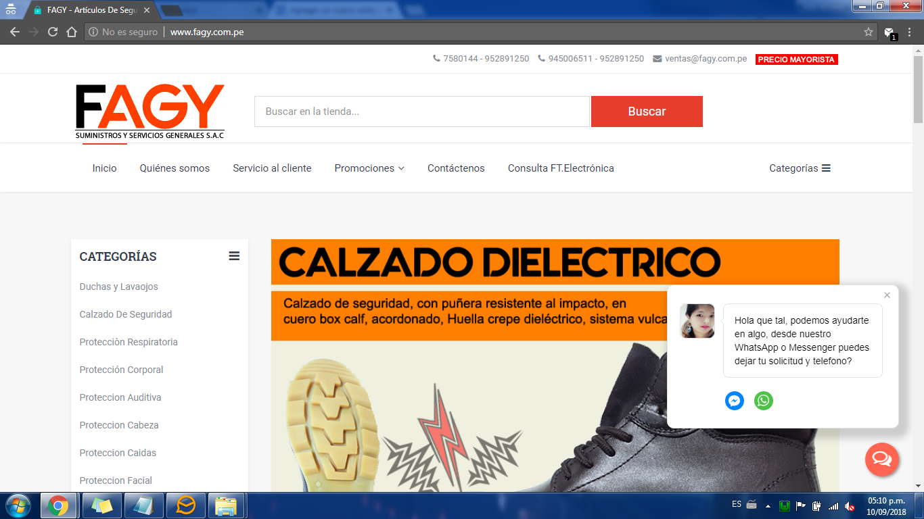Click the FAGY logo
The width and height of the screenshot is (924, 519).
click(x=149, y=112)
